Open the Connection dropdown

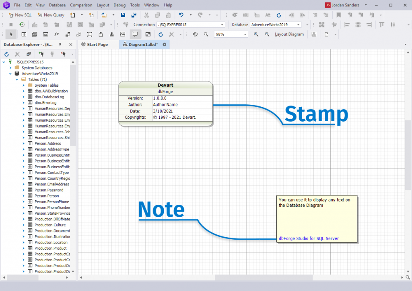click(x=222, y=24)
